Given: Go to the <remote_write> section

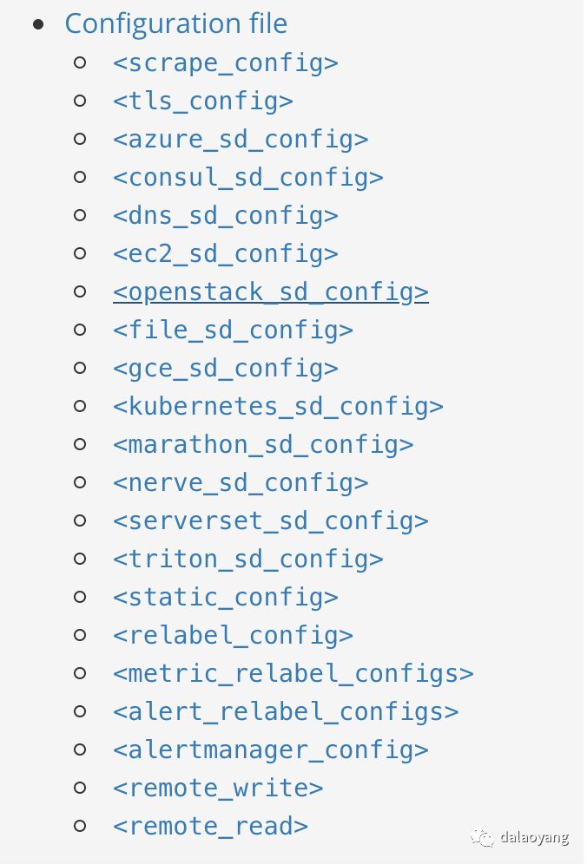Looking at the screenshot, I should coord(219,789).
